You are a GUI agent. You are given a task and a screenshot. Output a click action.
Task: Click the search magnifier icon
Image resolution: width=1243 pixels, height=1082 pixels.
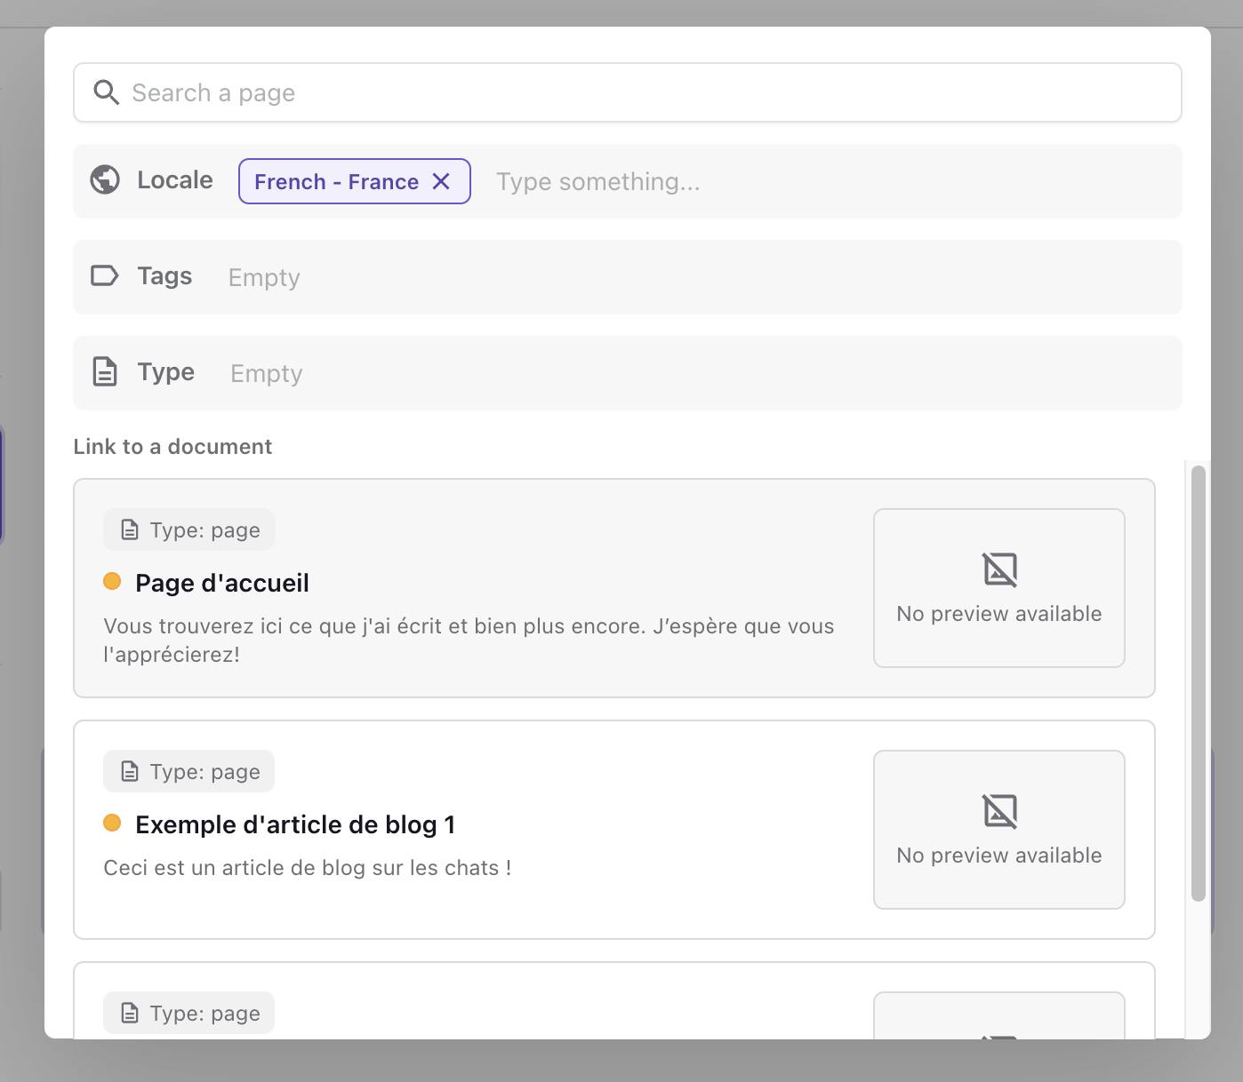tap(107, 92)
